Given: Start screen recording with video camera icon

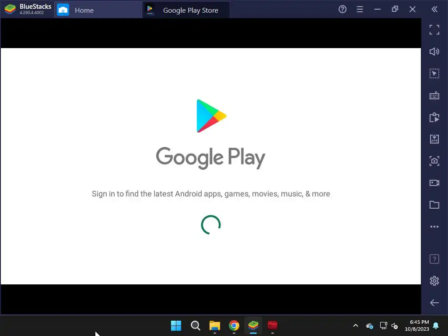Looking at the screenshot, I should tap(434, 183).
